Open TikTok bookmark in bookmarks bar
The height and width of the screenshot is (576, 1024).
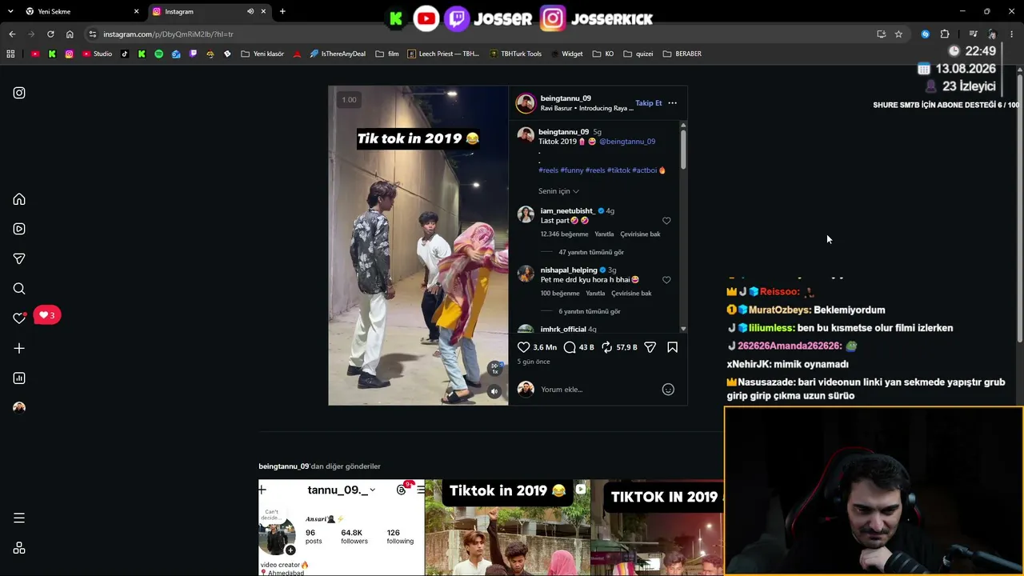pyautogui.click(x=124, y=54)
